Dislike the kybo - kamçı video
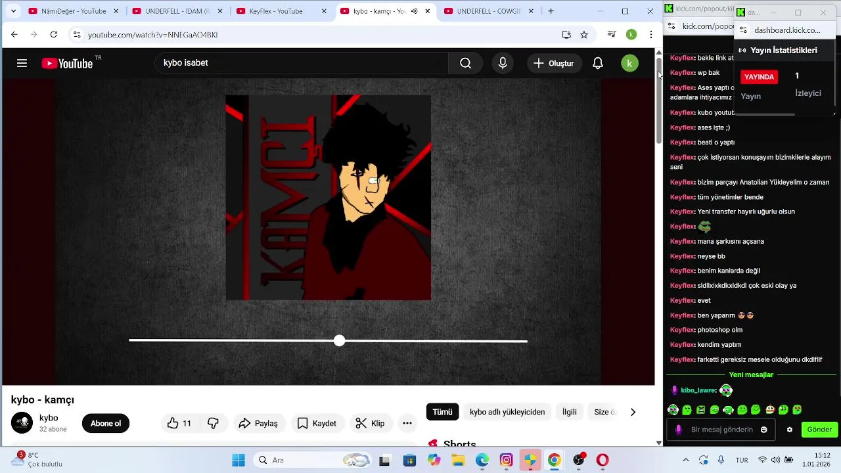The width and height of the screenshot is (841, 473). [x=213, y=423]
